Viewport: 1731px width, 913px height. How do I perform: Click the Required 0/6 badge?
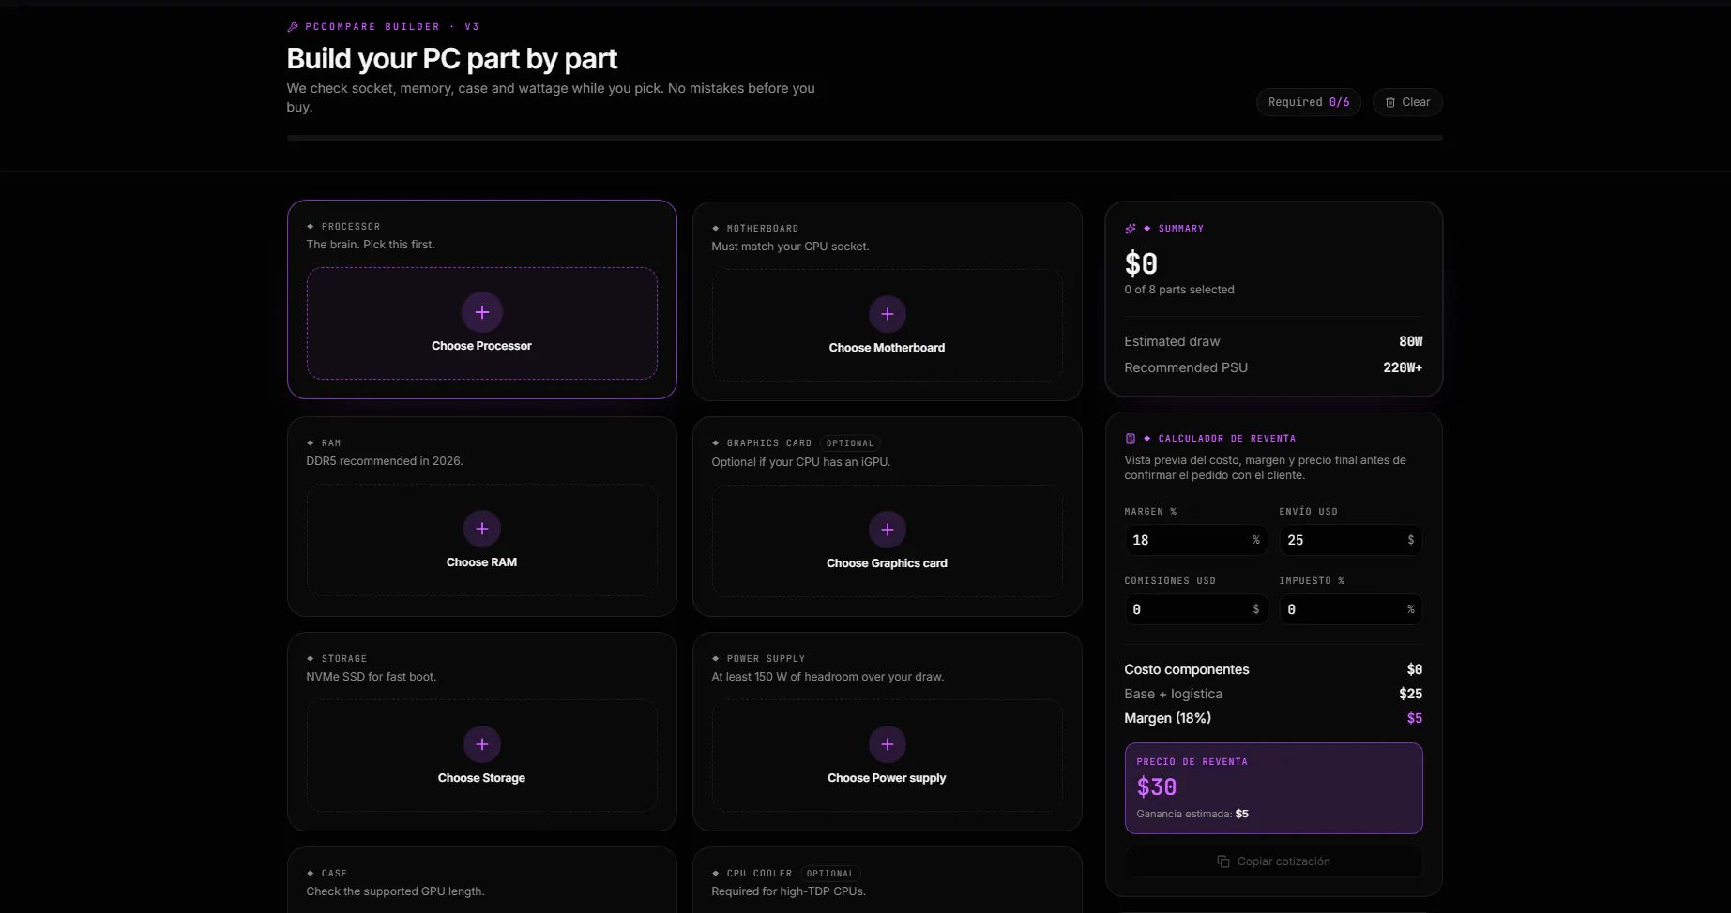point(1308,102)
